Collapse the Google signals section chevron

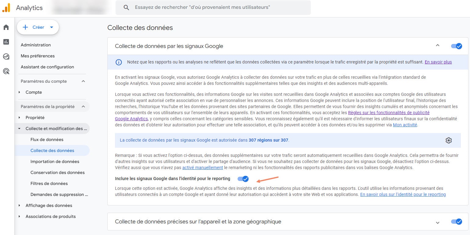coord(438,45)
